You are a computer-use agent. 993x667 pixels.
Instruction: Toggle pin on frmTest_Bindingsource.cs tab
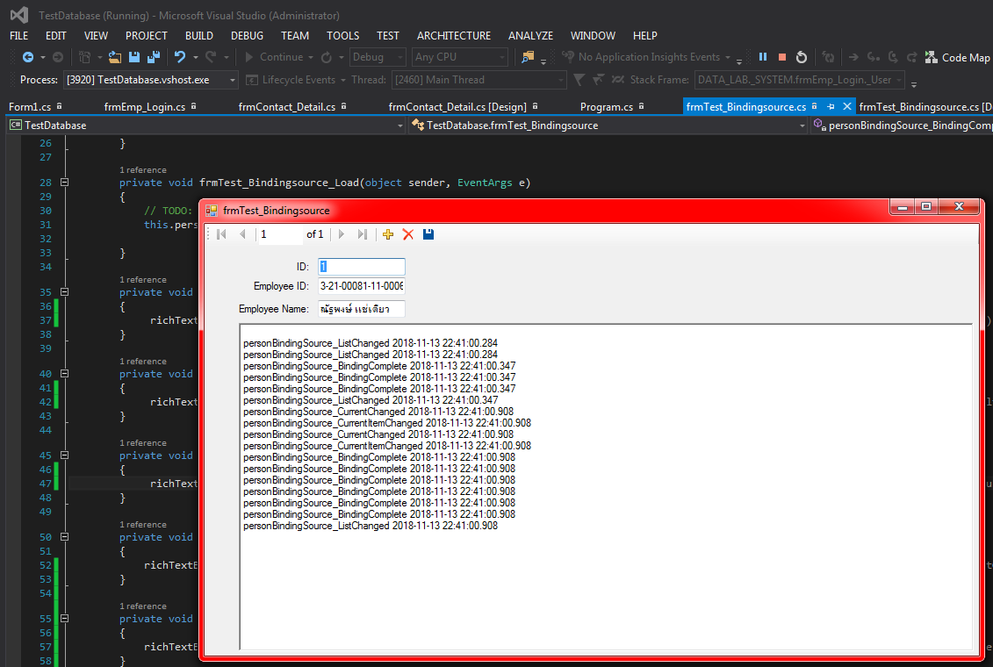tap(831, 106)
